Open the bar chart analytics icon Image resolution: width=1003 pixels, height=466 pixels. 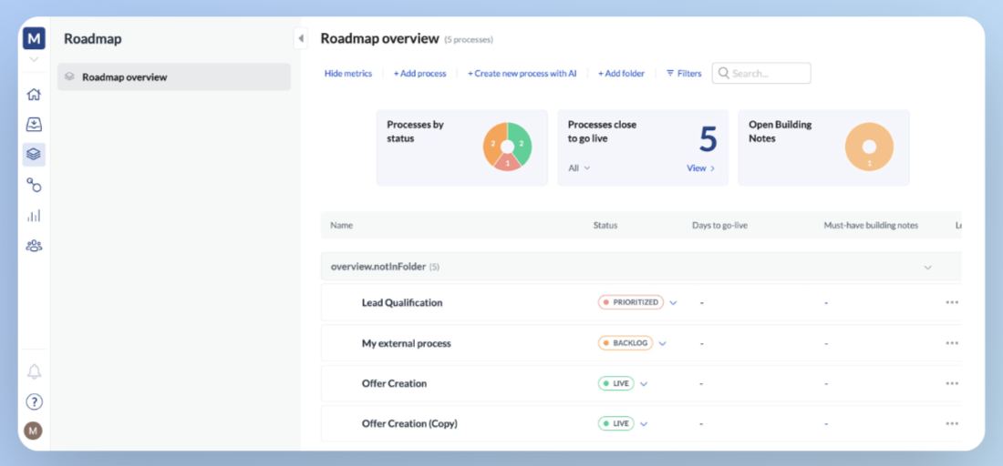[x=34, y=216]
